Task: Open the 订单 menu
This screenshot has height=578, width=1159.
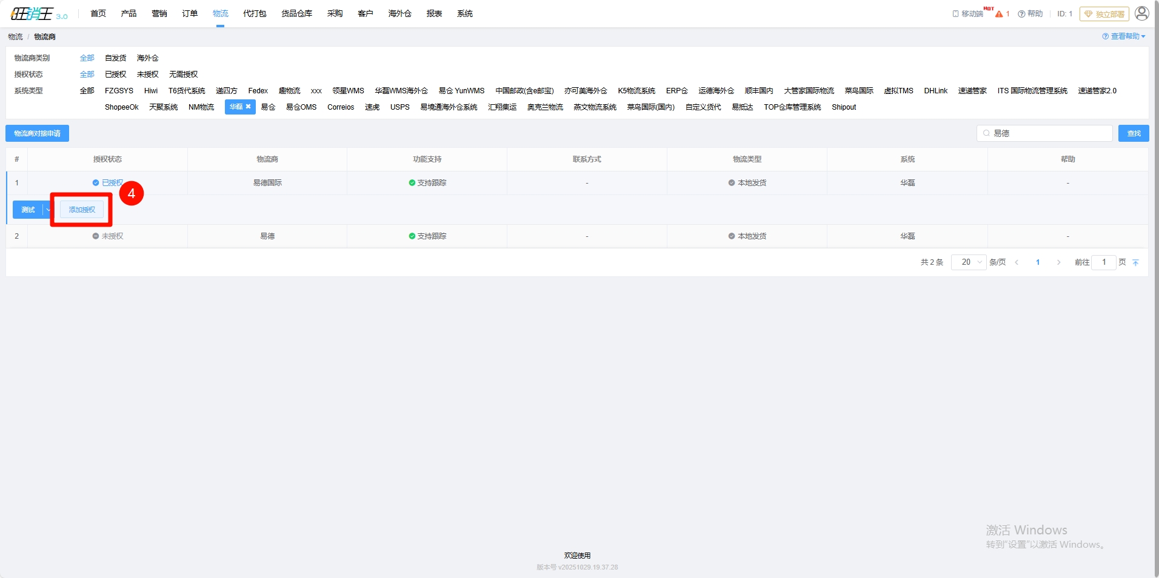Action: tap(190, 13)
